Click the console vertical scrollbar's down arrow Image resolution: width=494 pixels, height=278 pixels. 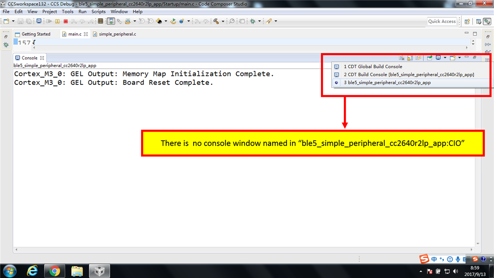478,243
